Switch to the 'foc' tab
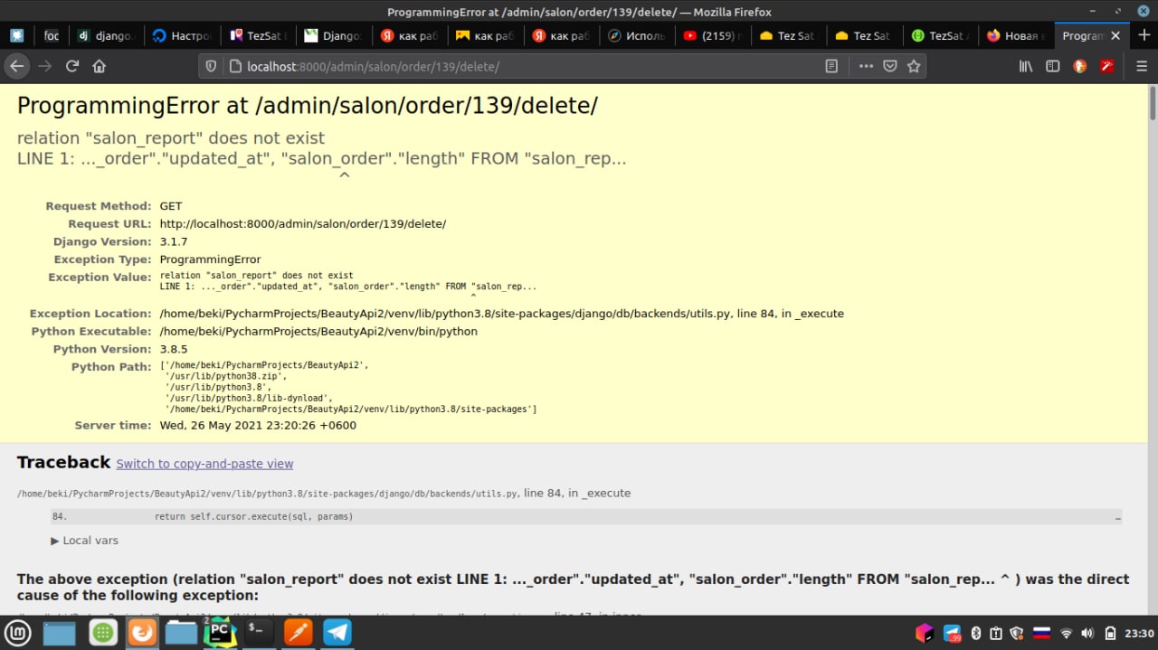Viewport: 1158px width, 650px height. click(x=52, y=35)
